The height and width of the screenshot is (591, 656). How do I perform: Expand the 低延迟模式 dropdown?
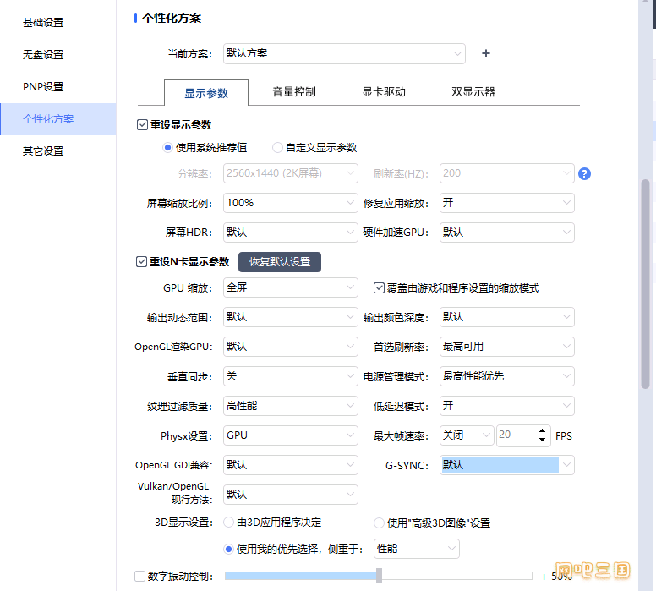click(507, 406)
